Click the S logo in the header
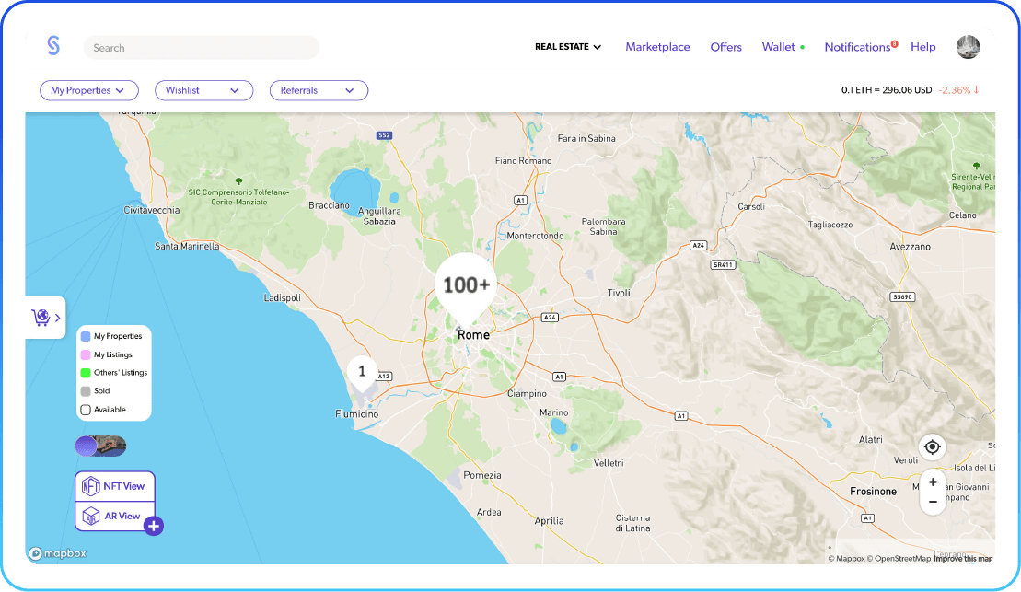The height and width of the screenshot is (592, 1021). click(53, 46)
